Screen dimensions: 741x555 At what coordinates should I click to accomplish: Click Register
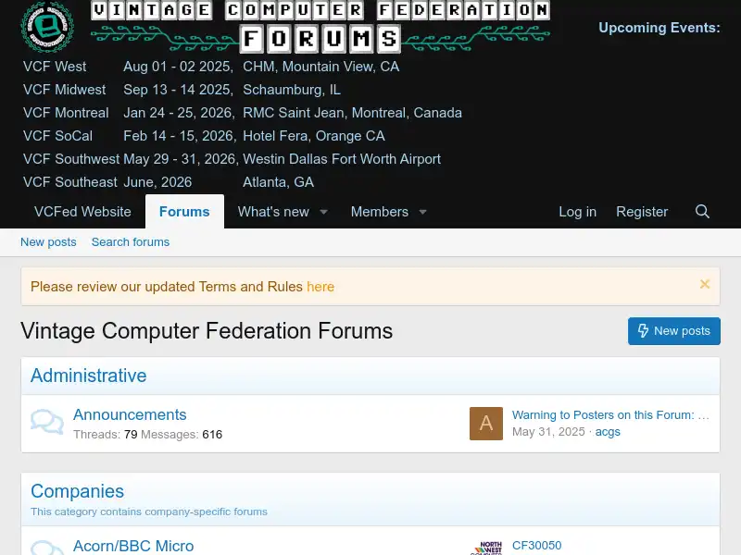click(x=642, y=212)
